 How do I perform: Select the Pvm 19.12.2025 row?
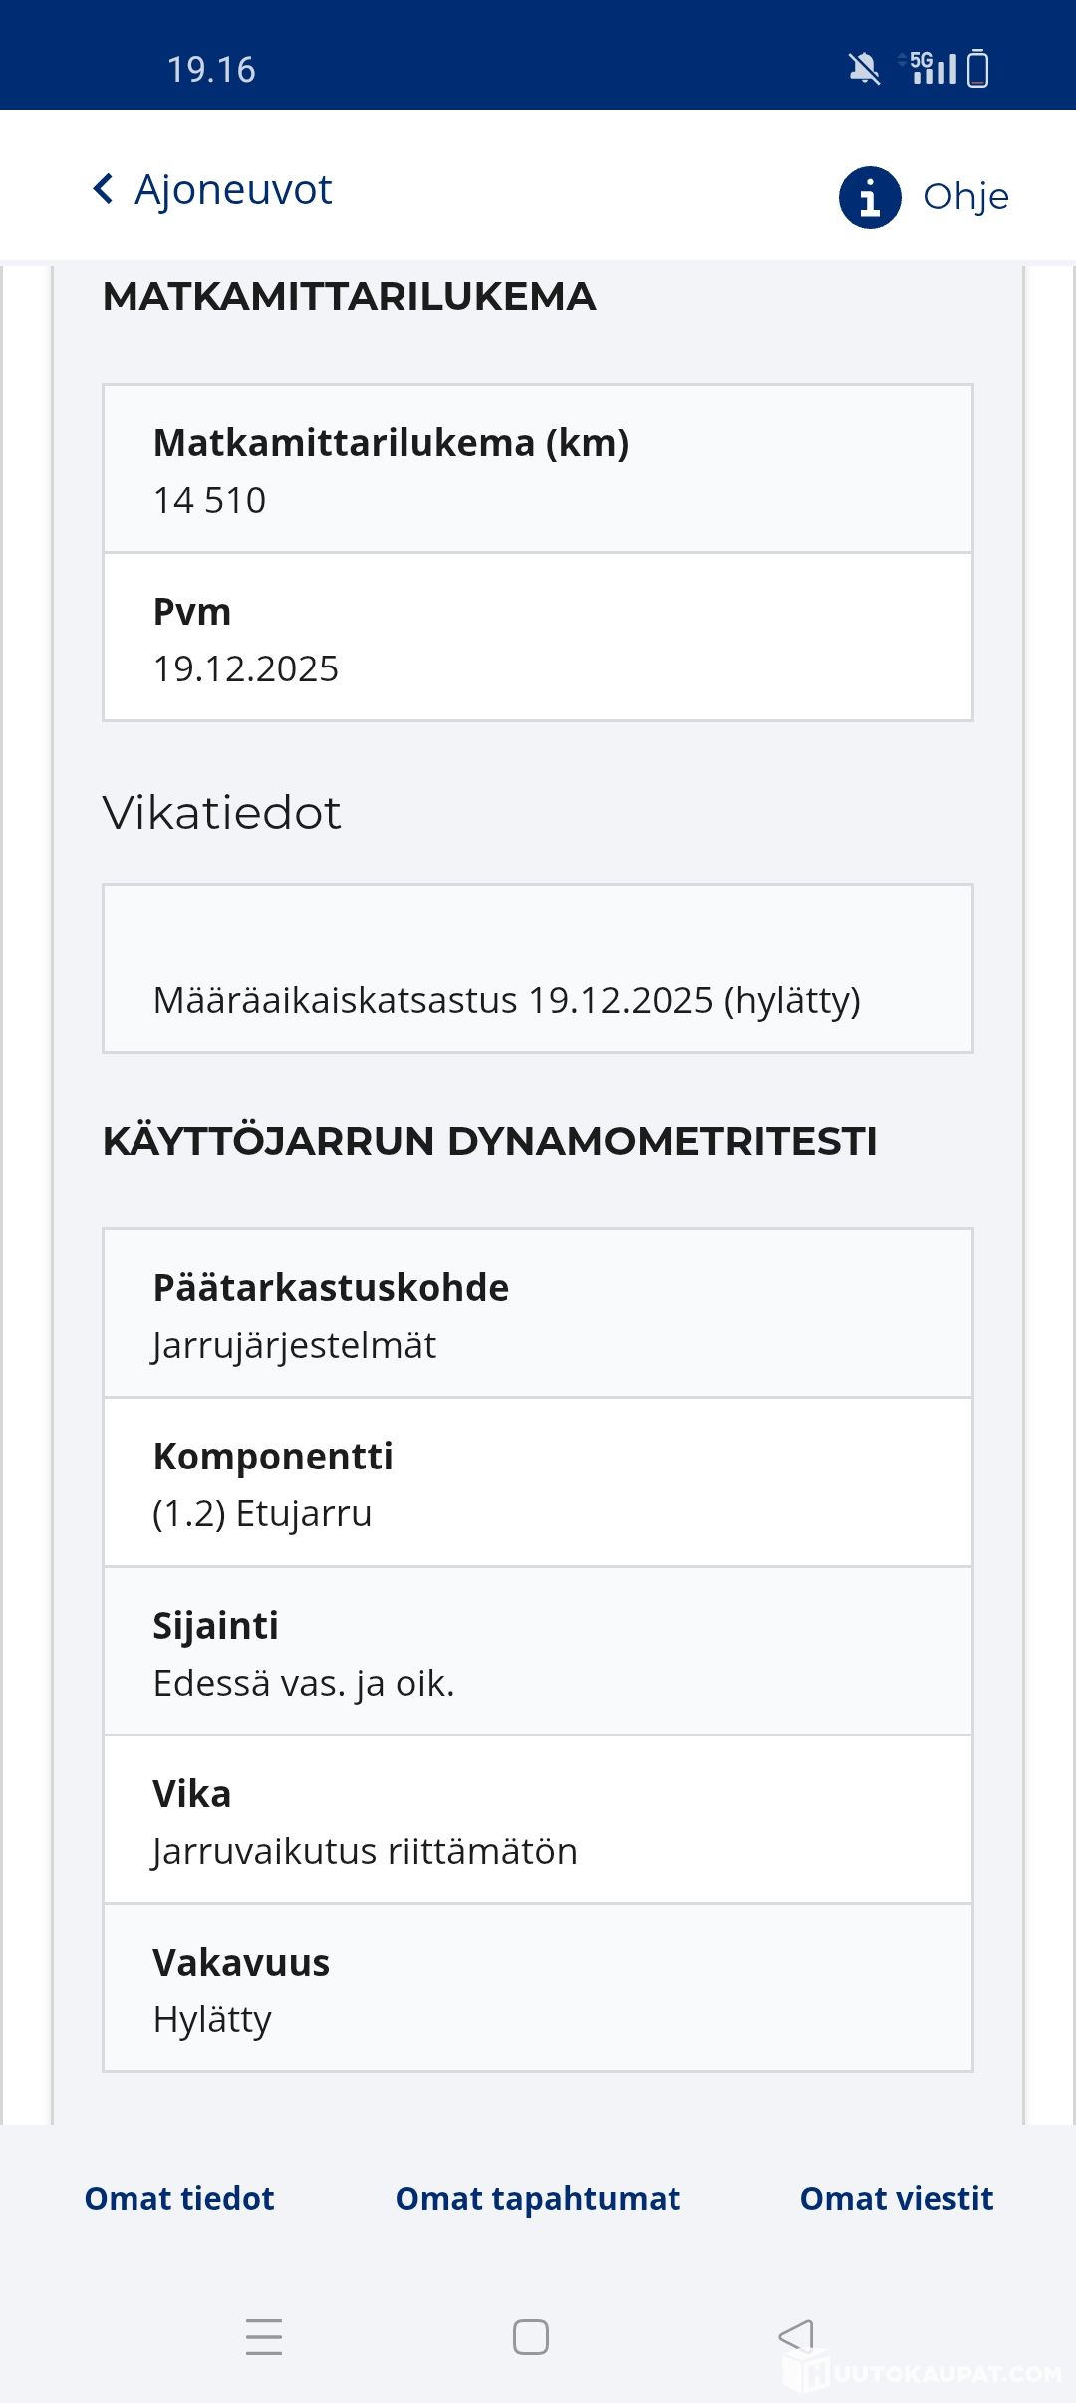pyautogui.click(x=538, y=638)
